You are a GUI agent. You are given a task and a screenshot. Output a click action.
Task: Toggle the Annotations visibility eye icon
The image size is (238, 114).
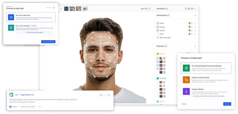192,9
